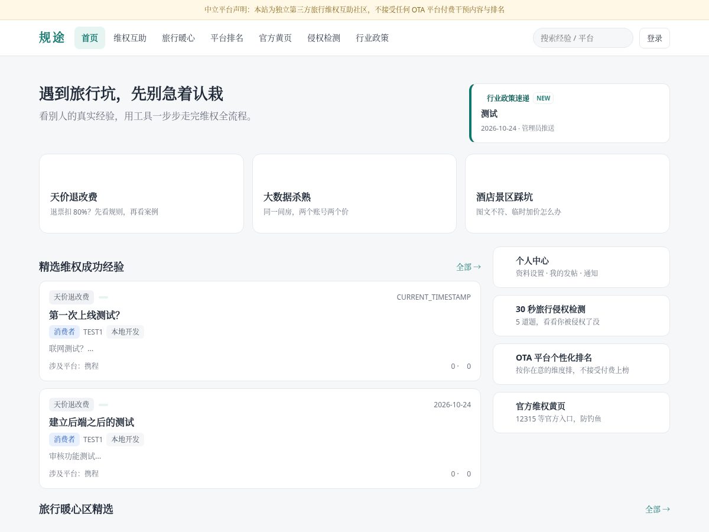Open the 天价退改费 category card
Screen dimensions: 709x532
tap(141, 193)
